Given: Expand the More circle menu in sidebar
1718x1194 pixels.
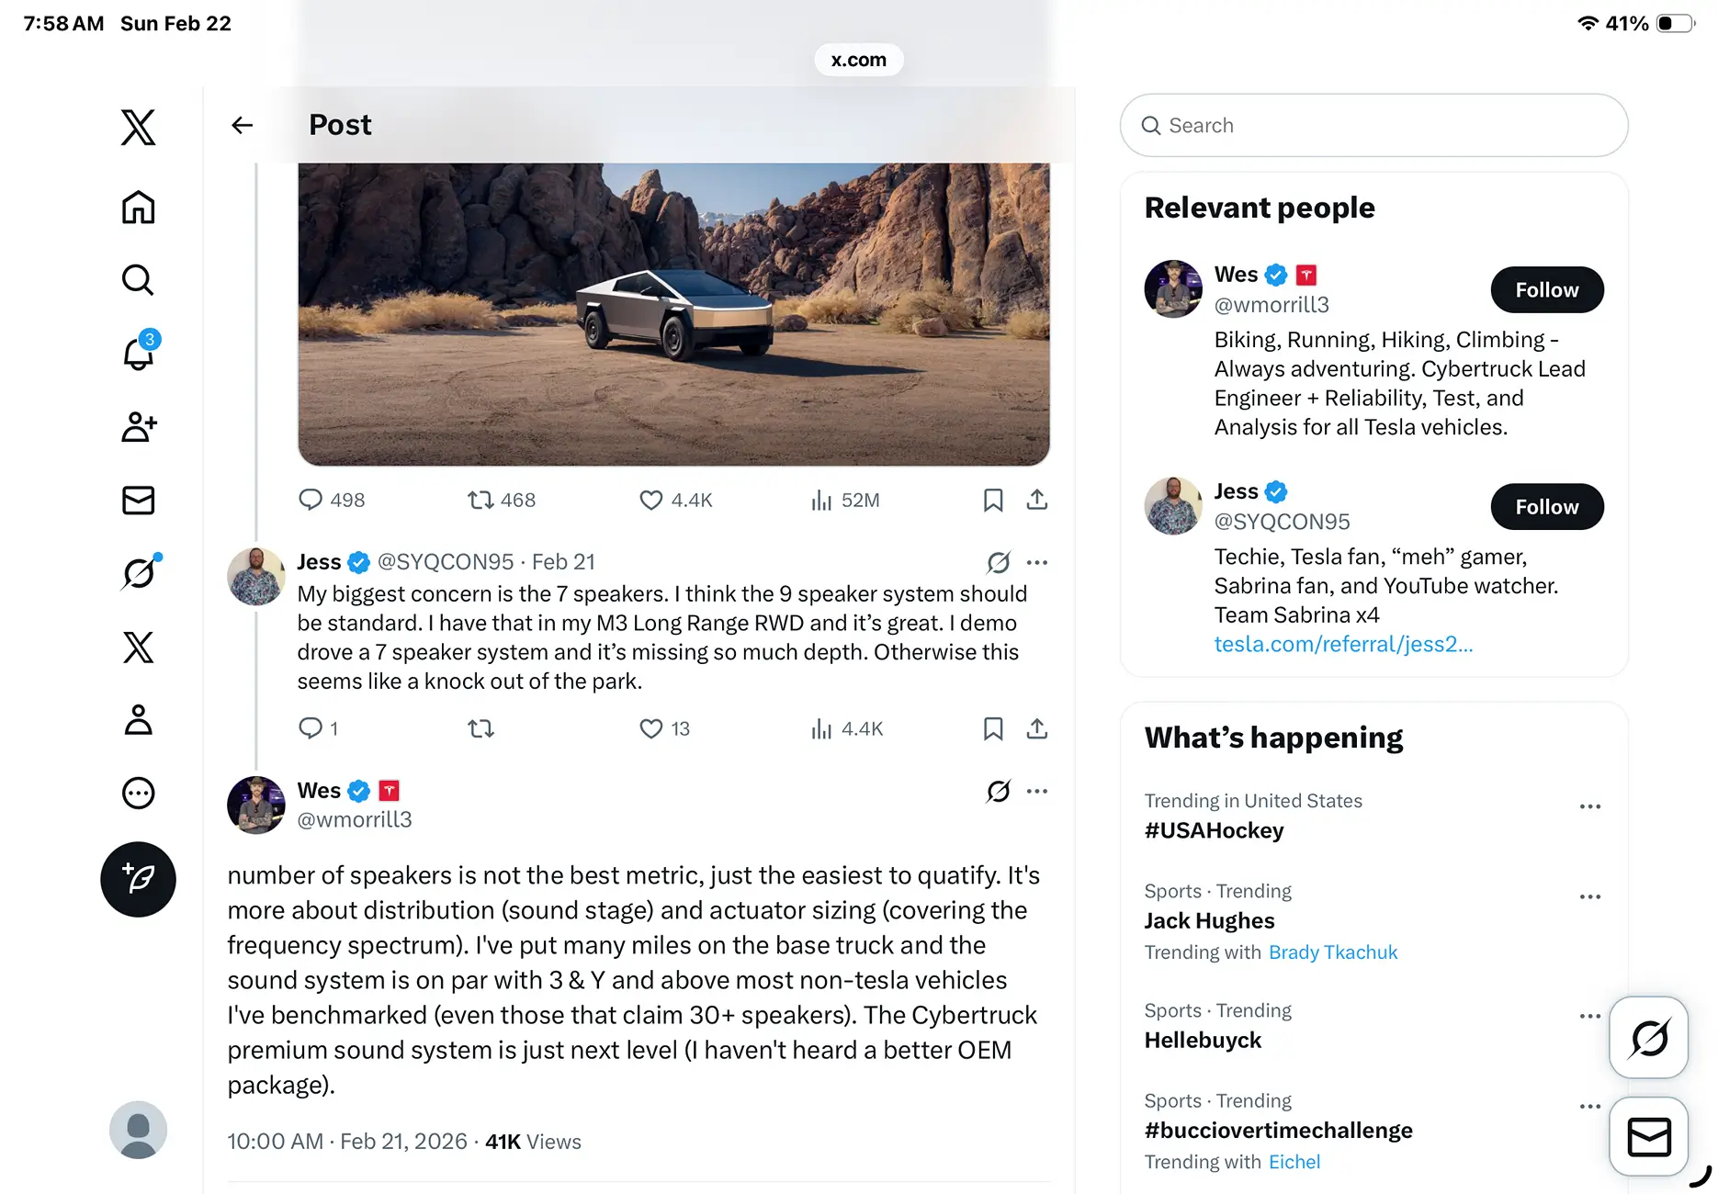Looking at the screenshot, I should pyautogui.click(x=139, y=793).
